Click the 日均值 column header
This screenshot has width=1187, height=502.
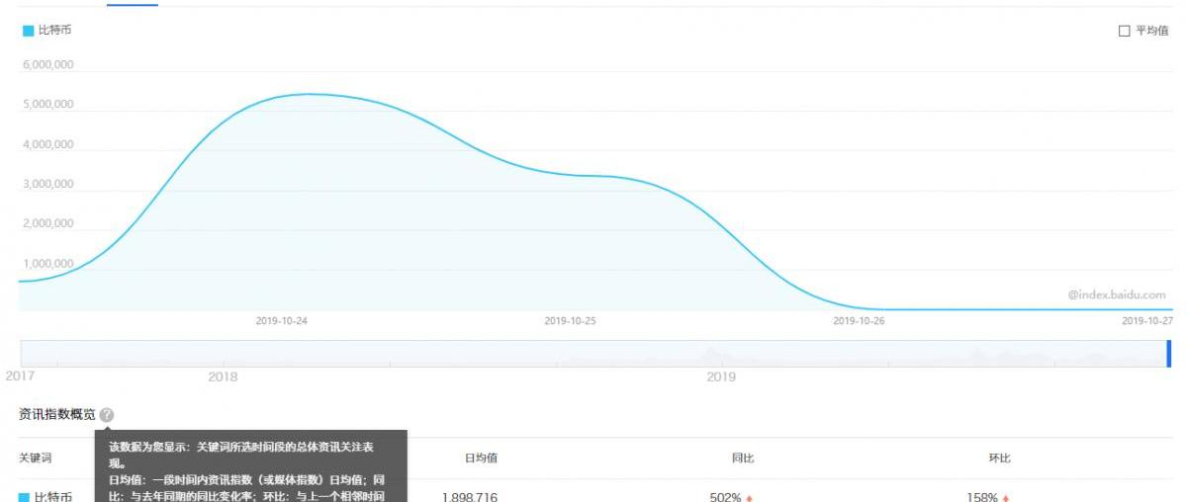pos(481,459)
